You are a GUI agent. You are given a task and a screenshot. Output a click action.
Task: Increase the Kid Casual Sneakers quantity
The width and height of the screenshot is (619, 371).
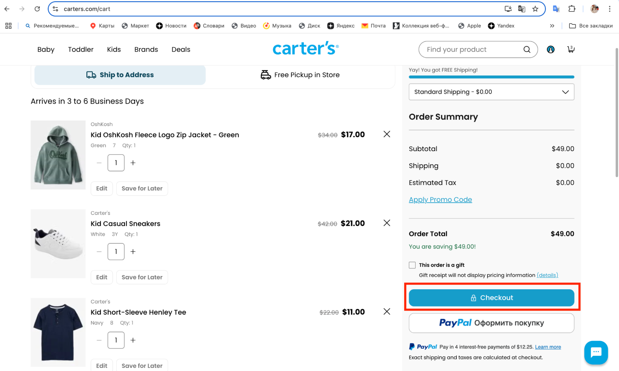click(133, 251)
